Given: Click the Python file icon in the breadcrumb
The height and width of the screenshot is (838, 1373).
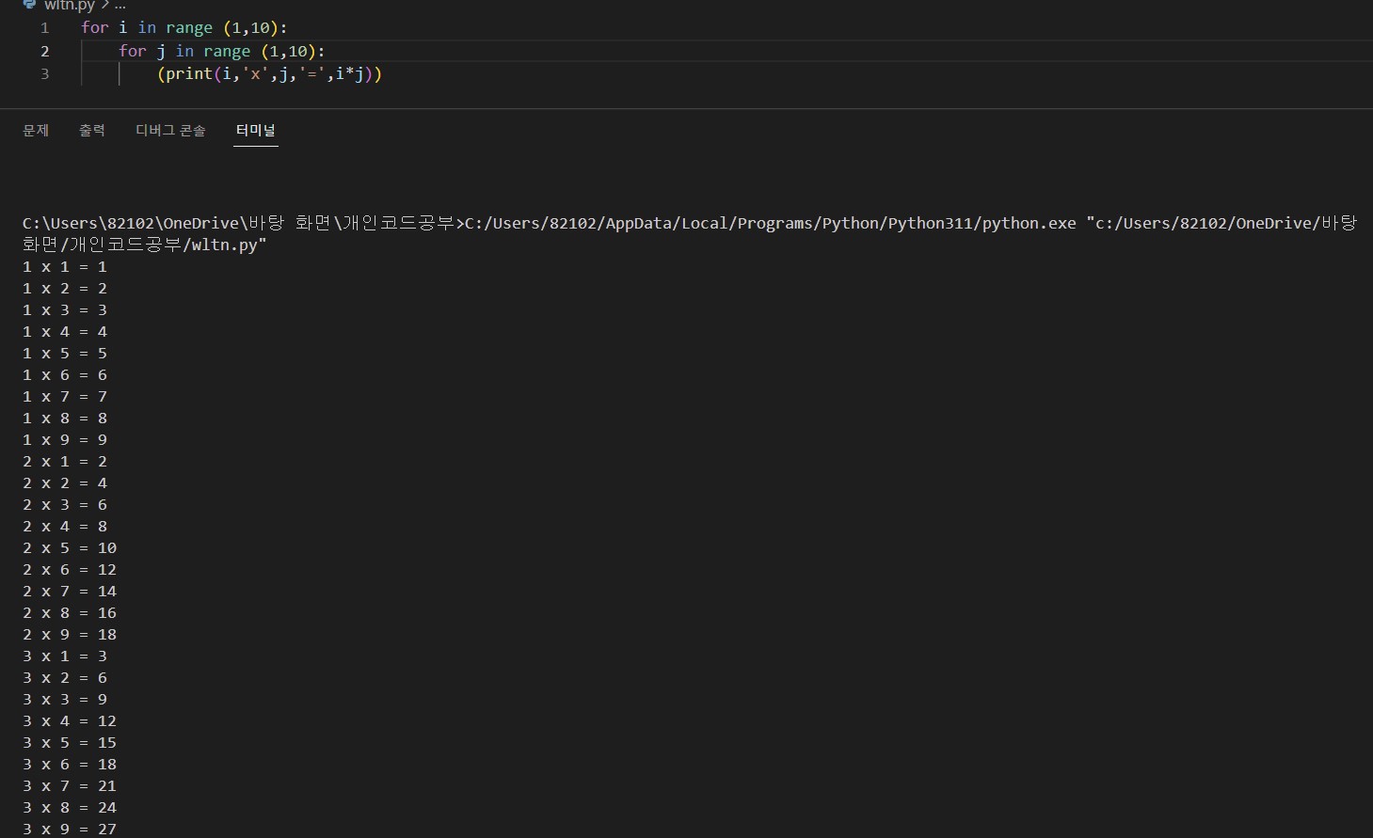Looking at the screenshot, I should click(x=29, y=4).
